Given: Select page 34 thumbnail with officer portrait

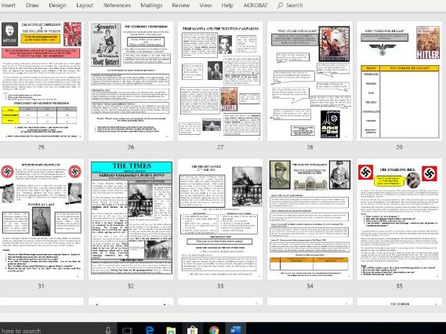Looking at the screenshot, I should click(x=310, y=219).
